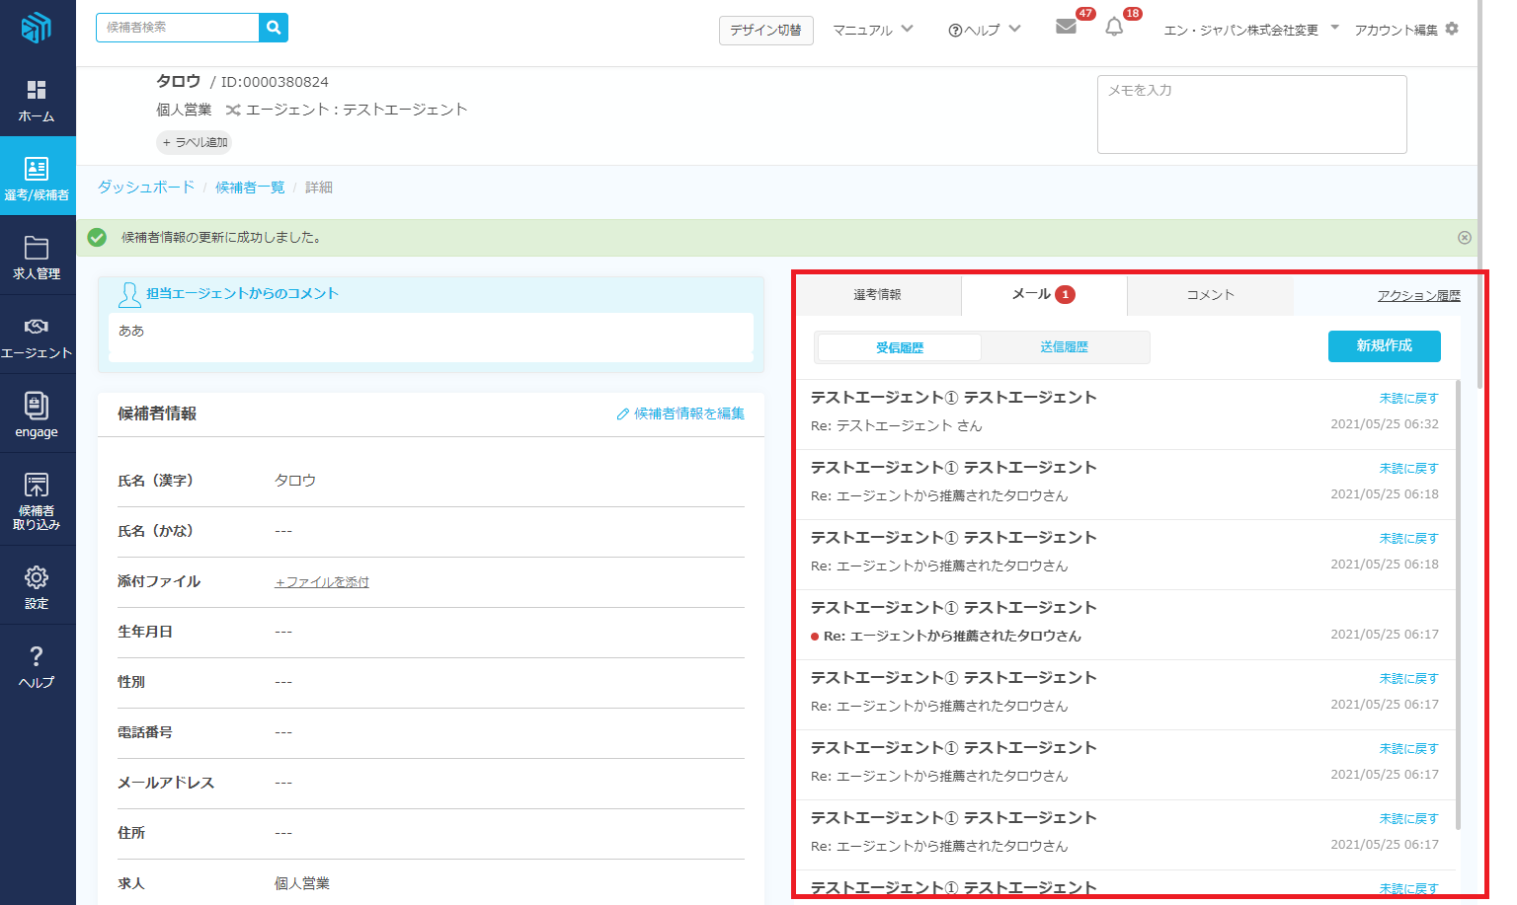
Task: Go to Home in sidebar
Action: 37,101
